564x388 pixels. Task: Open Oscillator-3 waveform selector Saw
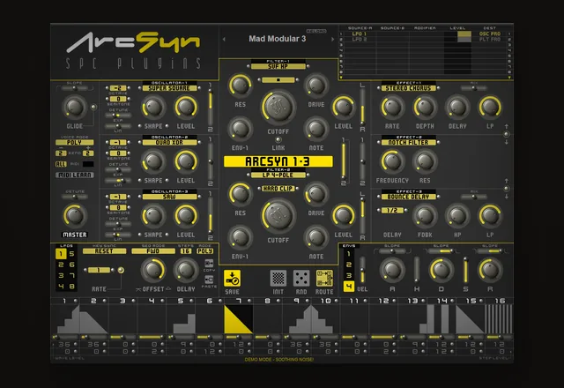pyautogui.click(x=169, y=197)
